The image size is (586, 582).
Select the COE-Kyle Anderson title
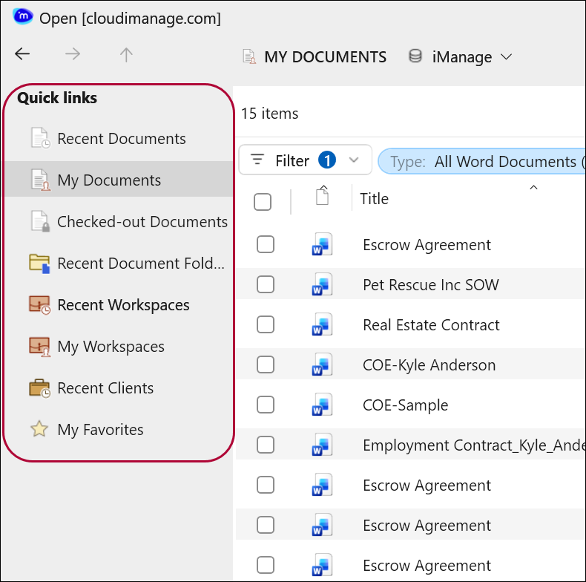click(x=429, y=365)
